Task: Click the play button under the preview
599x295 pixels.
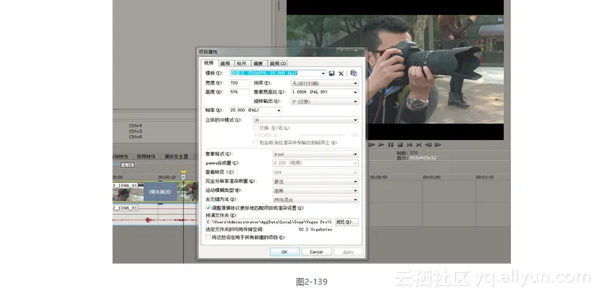Action: [381, 145]
